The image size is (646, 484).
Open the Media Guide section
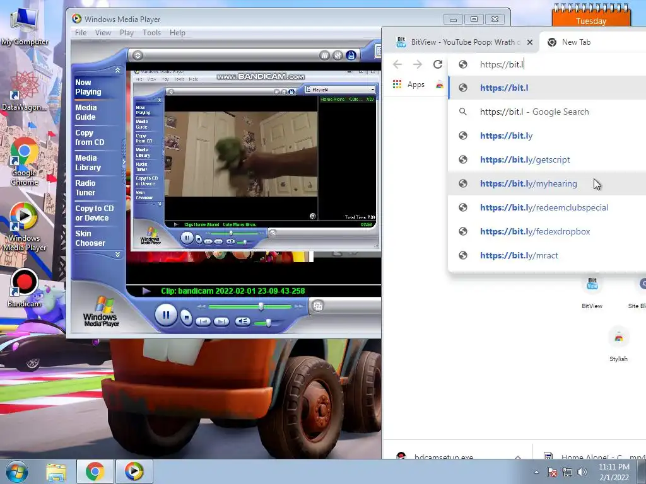(x=86, y=112)
